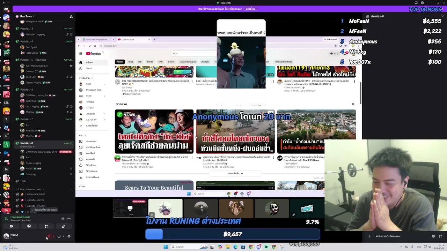This screenshot has height=251, width=447.
Task: Reload the YouTube page in the browser
Action: click(x=89, y=46)
